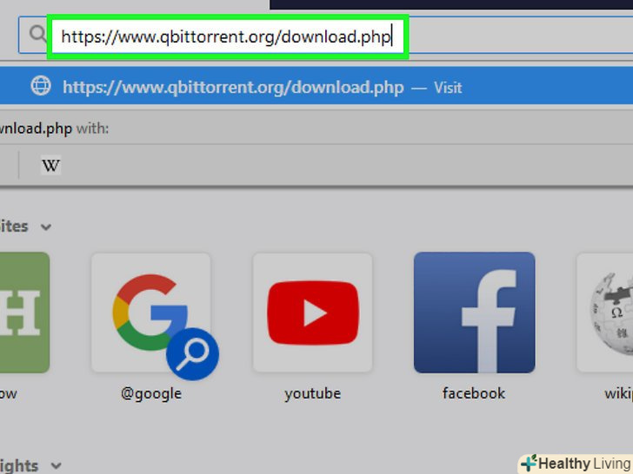Click the facebook label under the tile
Viewport: 633px width, 474px height.
(x=474, y=393)
